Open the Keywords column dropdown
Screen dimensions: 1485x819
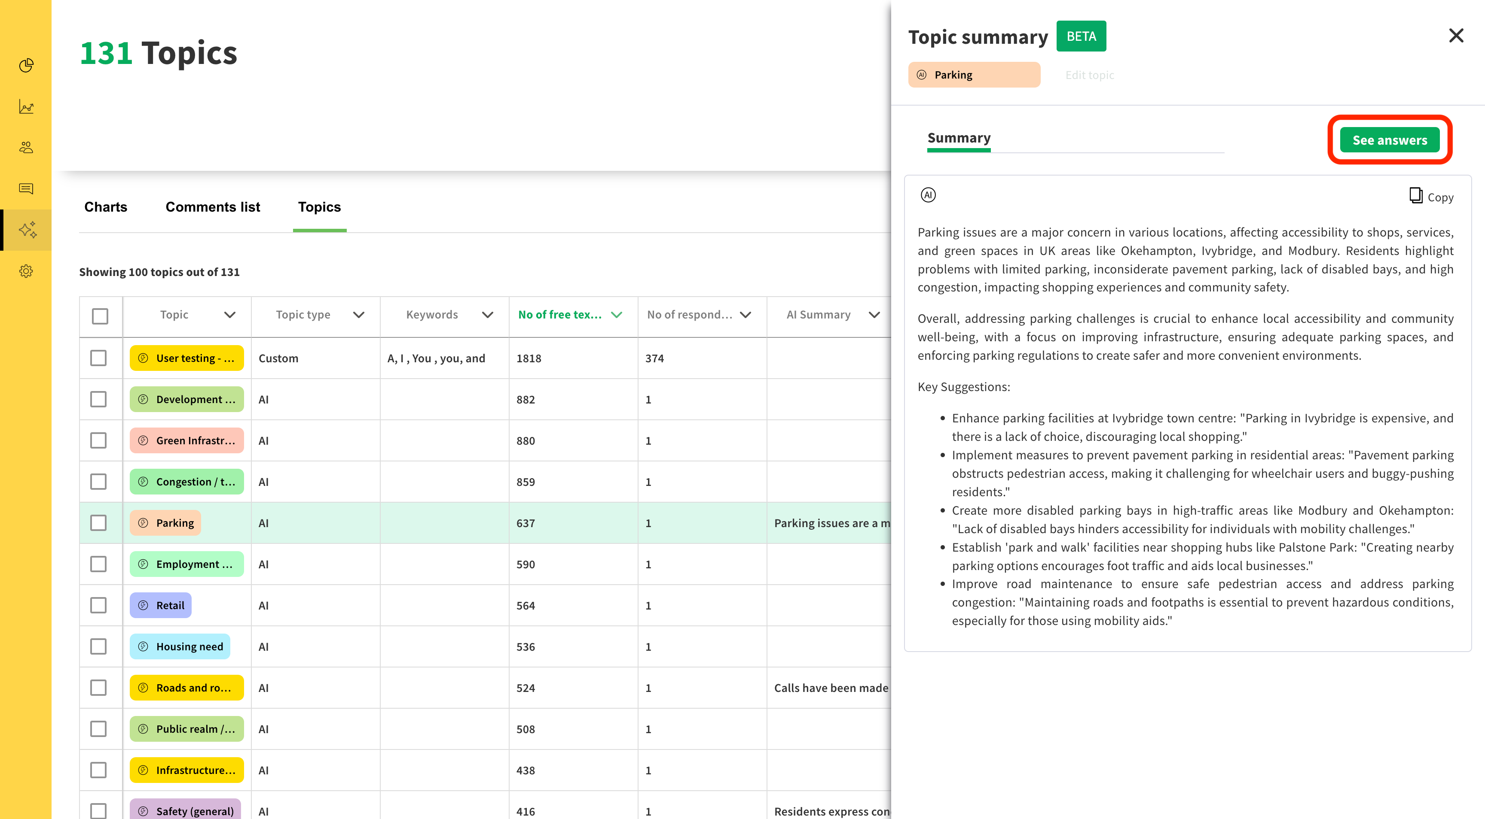[488, 315]
